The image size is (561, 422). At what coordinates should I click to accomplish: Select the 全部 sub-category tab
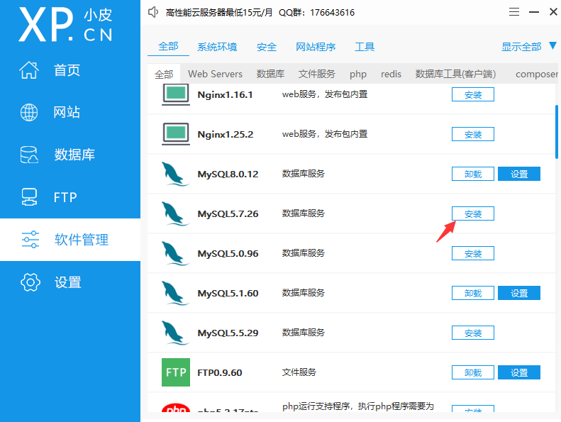click(164, 74)
